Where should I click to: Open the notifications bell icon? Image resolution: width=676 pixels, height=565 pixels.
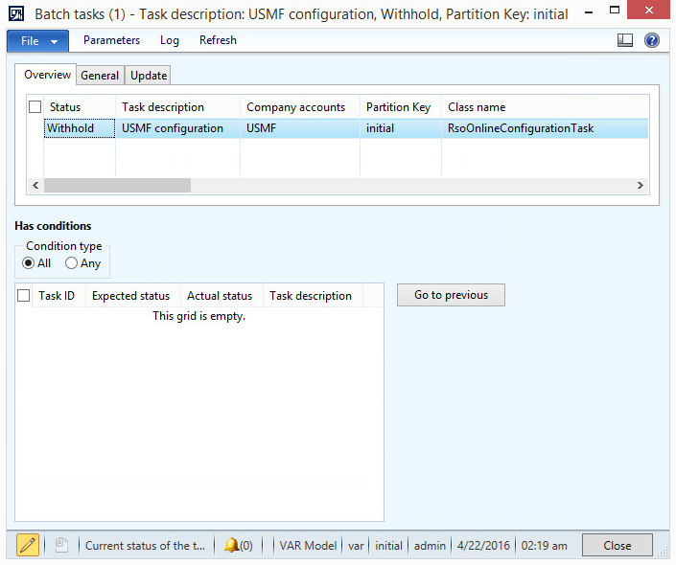pyautogui.click(x=231, y=545)
